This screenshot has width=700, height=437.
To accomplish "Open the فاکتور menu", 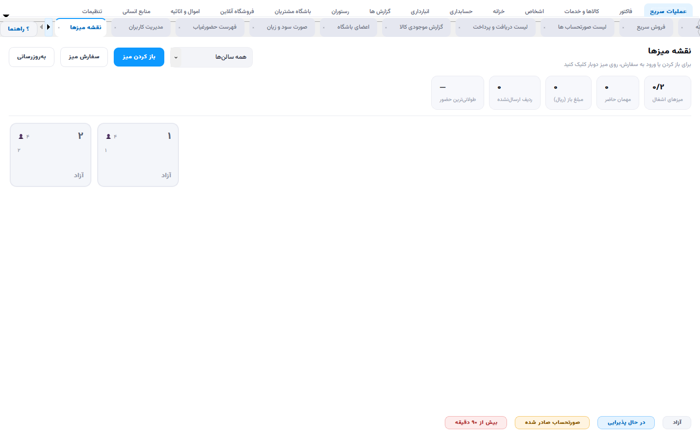I will coord(626,11).
